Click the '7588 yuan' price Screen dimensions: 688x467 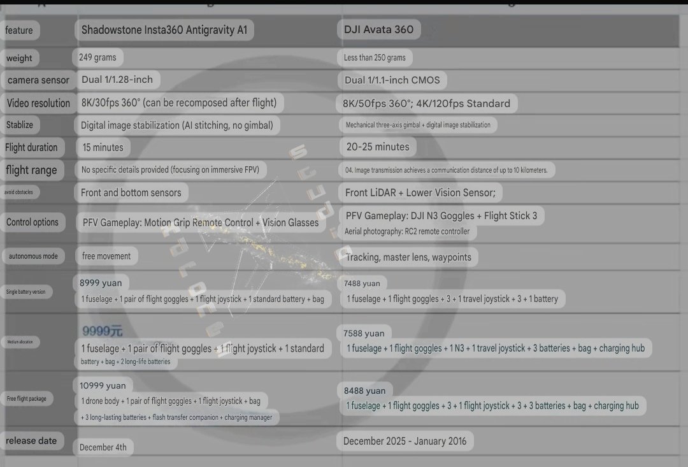pyautogui.click(x=364, y=334)
